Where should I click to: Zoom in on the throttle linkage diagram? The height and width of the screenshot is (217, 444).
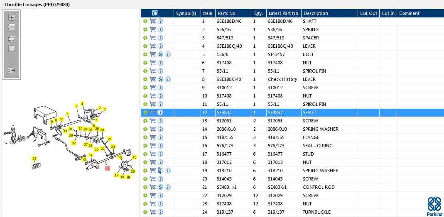coord(12,17)
